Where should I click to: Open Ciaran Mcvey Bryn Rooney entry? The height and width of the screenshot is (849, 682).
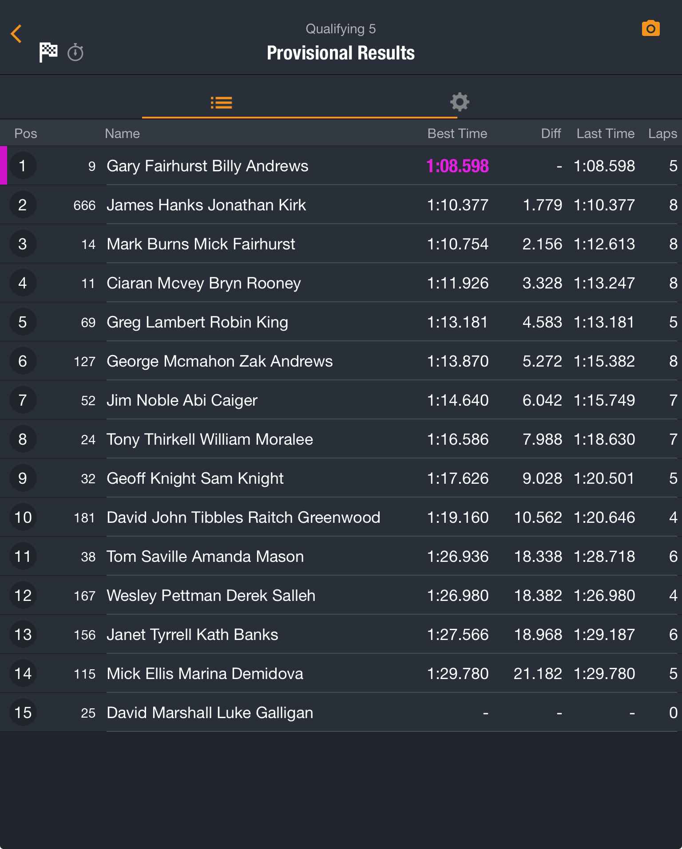[x=341, y=283]
